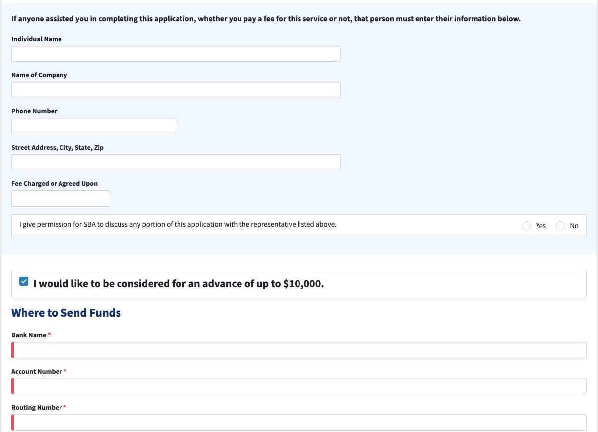Click the "Name of Company" label text
Image resolution: width=598 pixels, height=432 pixels.
coord(39,75)
